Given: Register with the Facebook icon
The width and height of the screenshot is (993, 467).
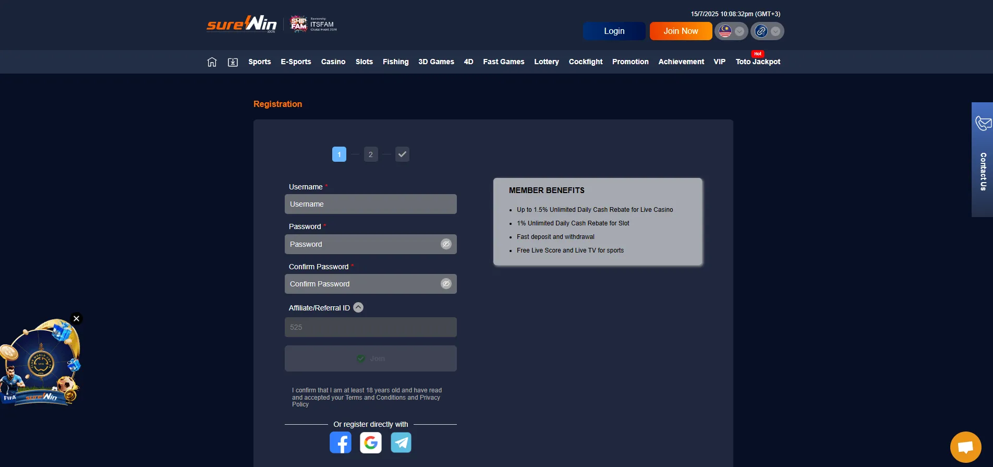Looking at the screenshot, I should pyautogui.click(x=341, y=443).
